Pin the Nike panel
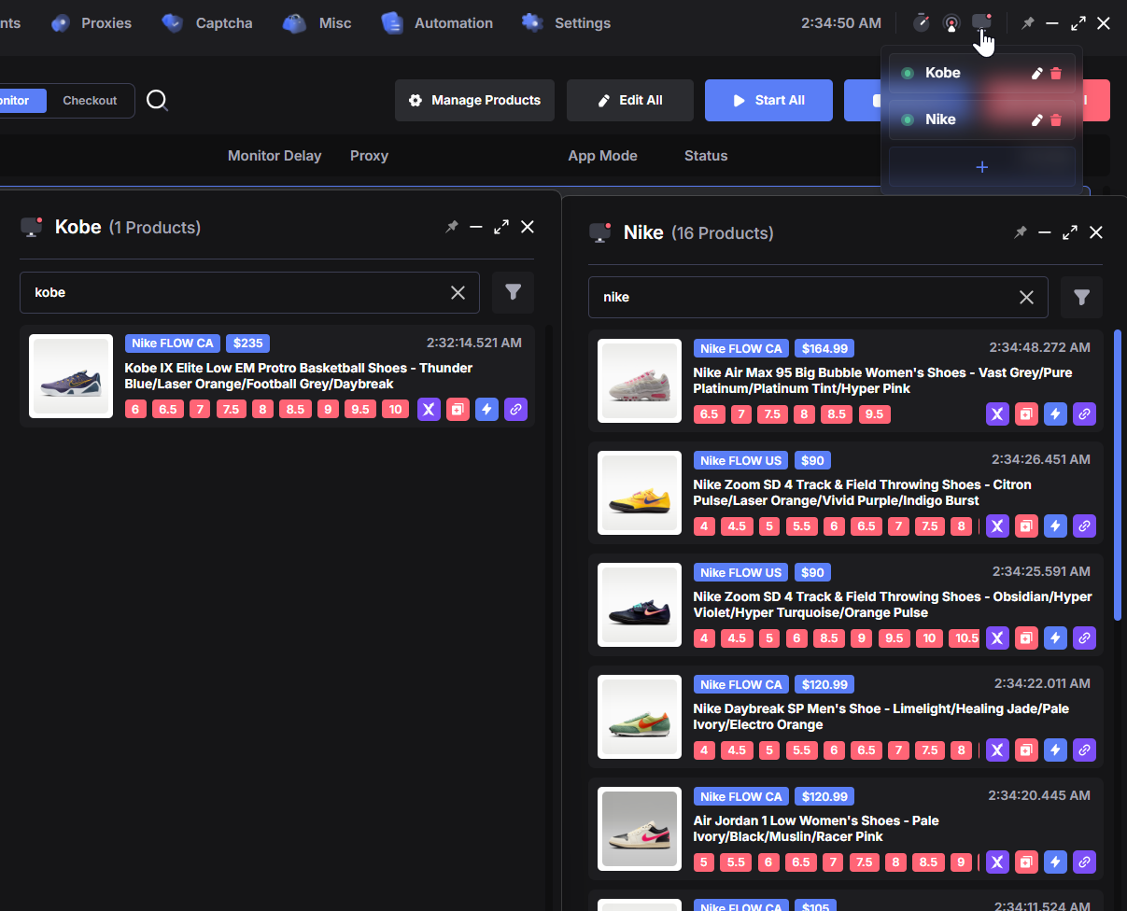The height and width of the screenshot is (911, 1127). [x=1021, y=232]
